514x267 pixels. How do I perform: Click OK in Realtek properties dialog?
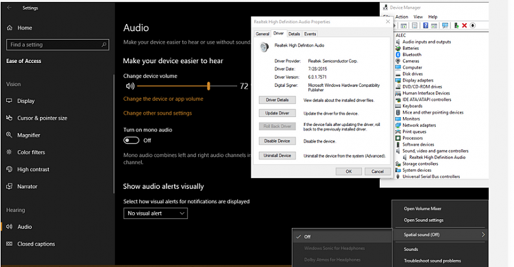pyautogui.click(x=349, y=171)
